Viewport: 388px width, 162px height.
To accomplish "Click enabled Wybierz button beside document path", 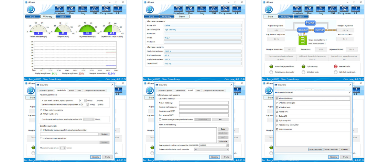I will pyautogui.click(x=105, y=134).
